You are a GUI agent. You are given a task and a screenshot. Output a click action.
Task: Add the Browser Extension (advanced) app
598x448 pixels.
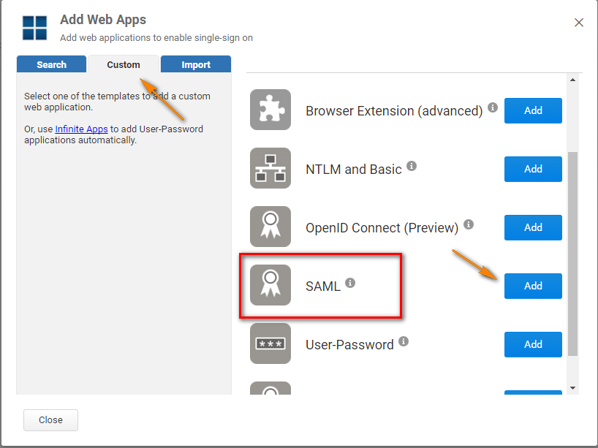533,110
